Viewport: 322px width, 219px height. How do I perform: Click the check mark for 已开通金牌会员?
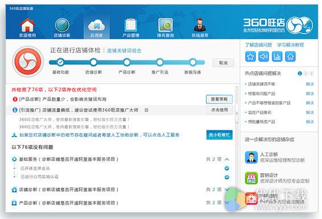tap(227, 168)
